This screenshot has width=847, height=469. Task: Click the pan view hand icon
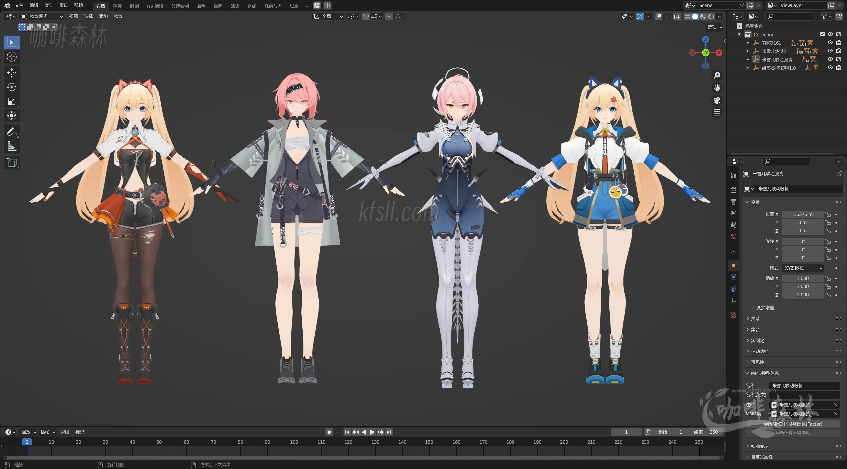717,88
